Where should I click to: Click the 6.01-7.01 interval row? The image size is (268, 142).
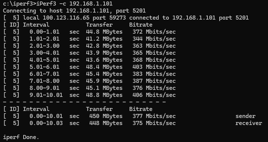pos(89,74)
